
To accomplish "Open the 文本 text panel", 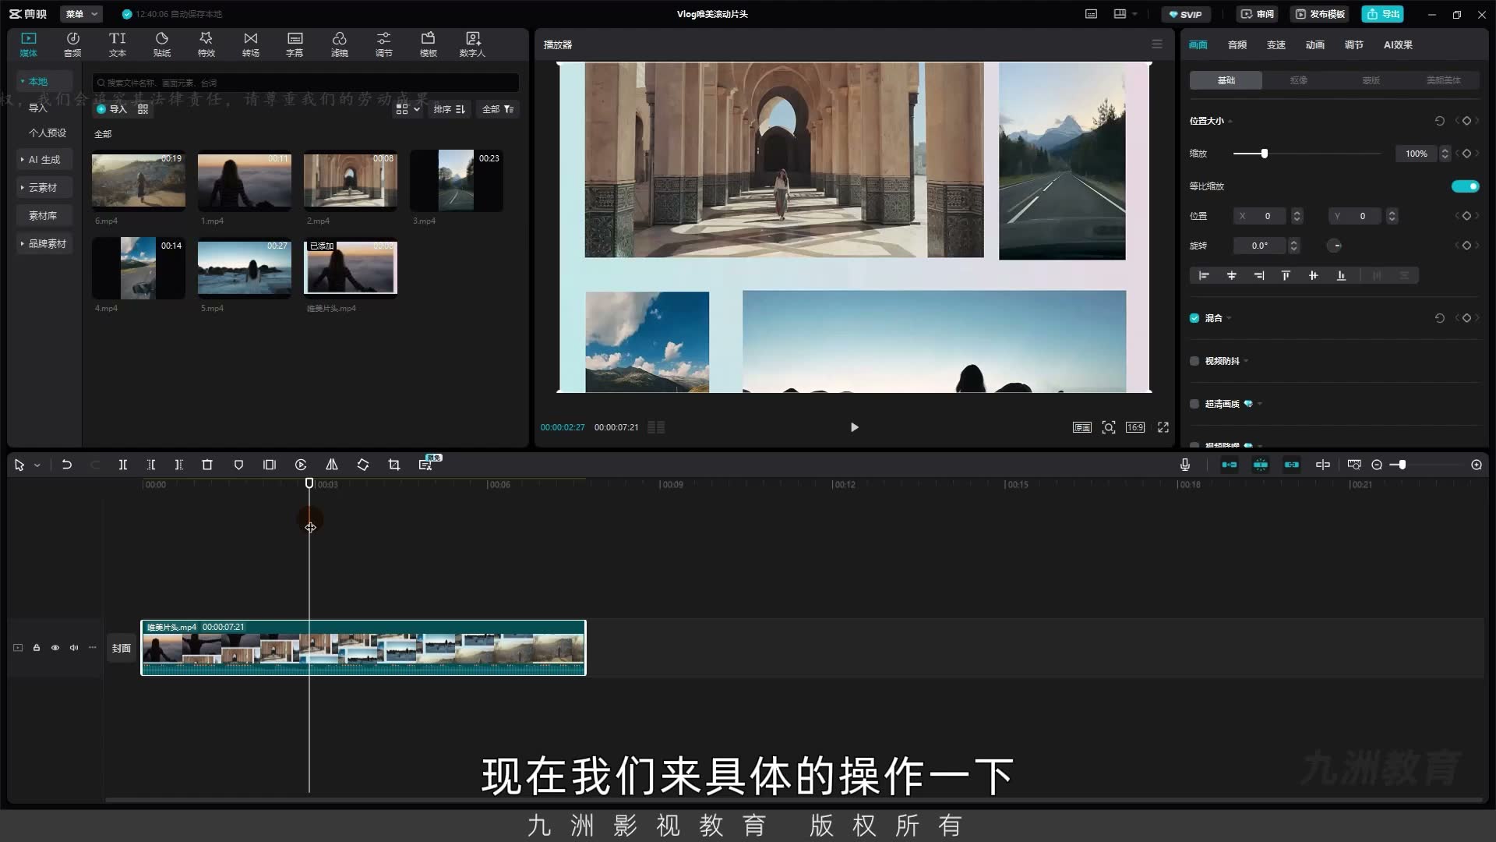I will coord(118,44).
